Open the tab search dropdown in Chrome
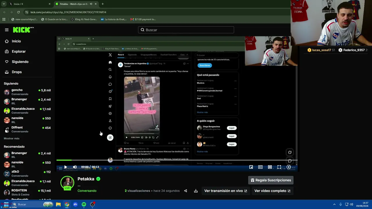The width and height of the screenshot is (372, 209). point(4,4)
